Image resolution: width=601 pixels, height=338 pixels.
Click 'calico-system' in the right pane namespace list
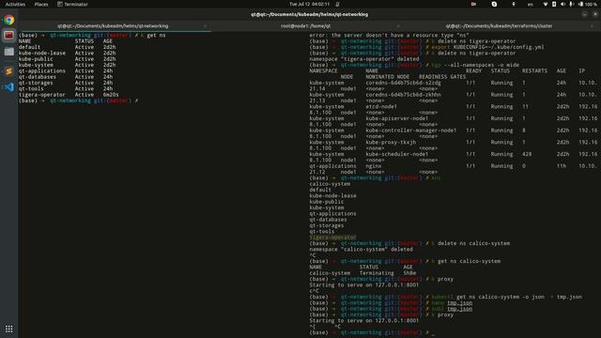(330, 184)
